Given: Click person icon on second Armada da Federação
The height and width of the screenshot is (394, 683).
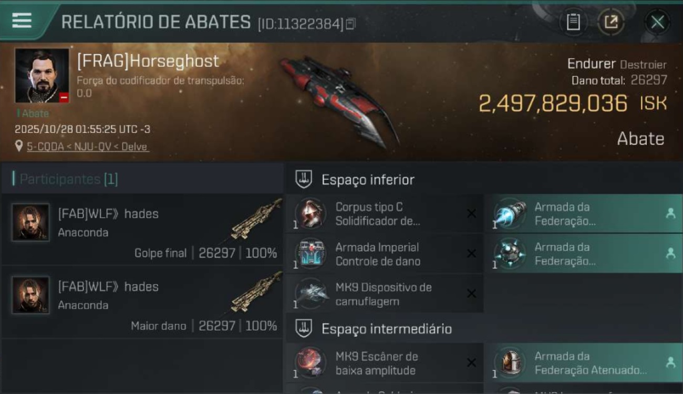Looking at the screenshot, I should [670, 253].
